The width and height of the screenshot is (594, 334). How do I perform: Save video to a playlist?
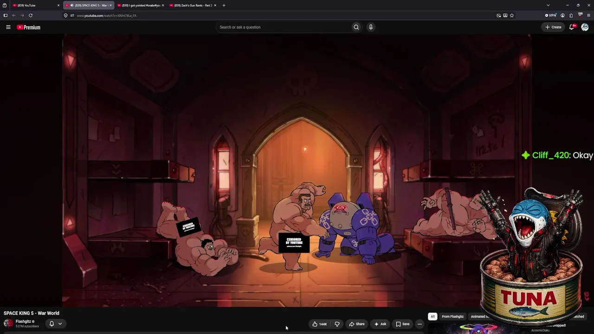click(402, 324)
